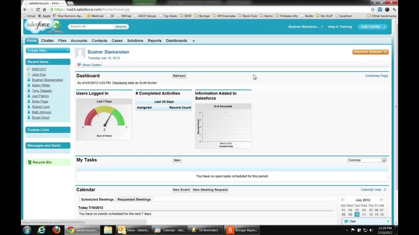Open Calendar Help link
Viewport: 419px width, 235px height.
(371, 190)
